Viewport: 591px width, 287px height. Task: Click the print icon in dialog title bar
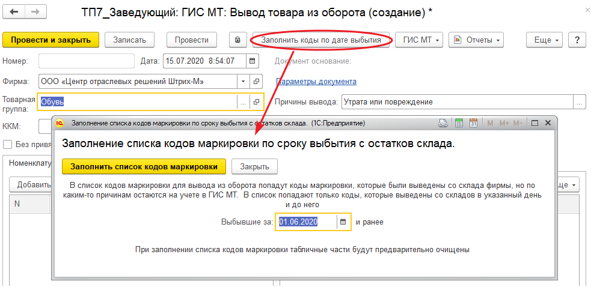click(443, 123)
